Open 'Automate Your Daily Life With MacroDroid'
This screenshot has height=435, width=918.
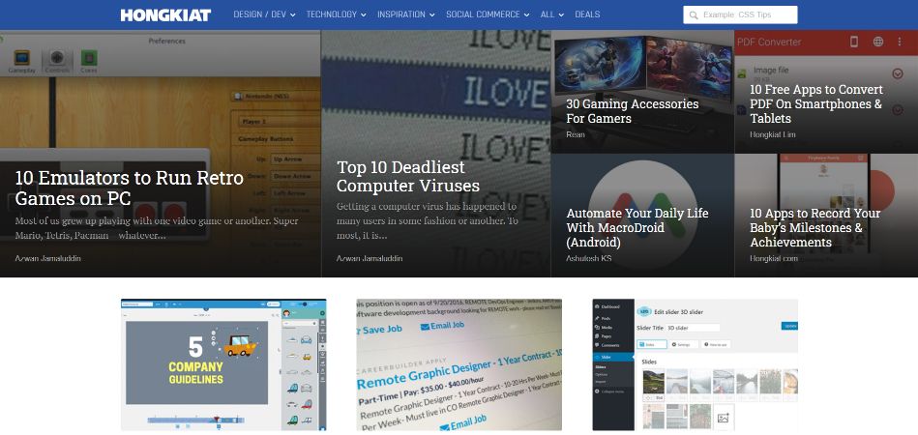[637, 227]
